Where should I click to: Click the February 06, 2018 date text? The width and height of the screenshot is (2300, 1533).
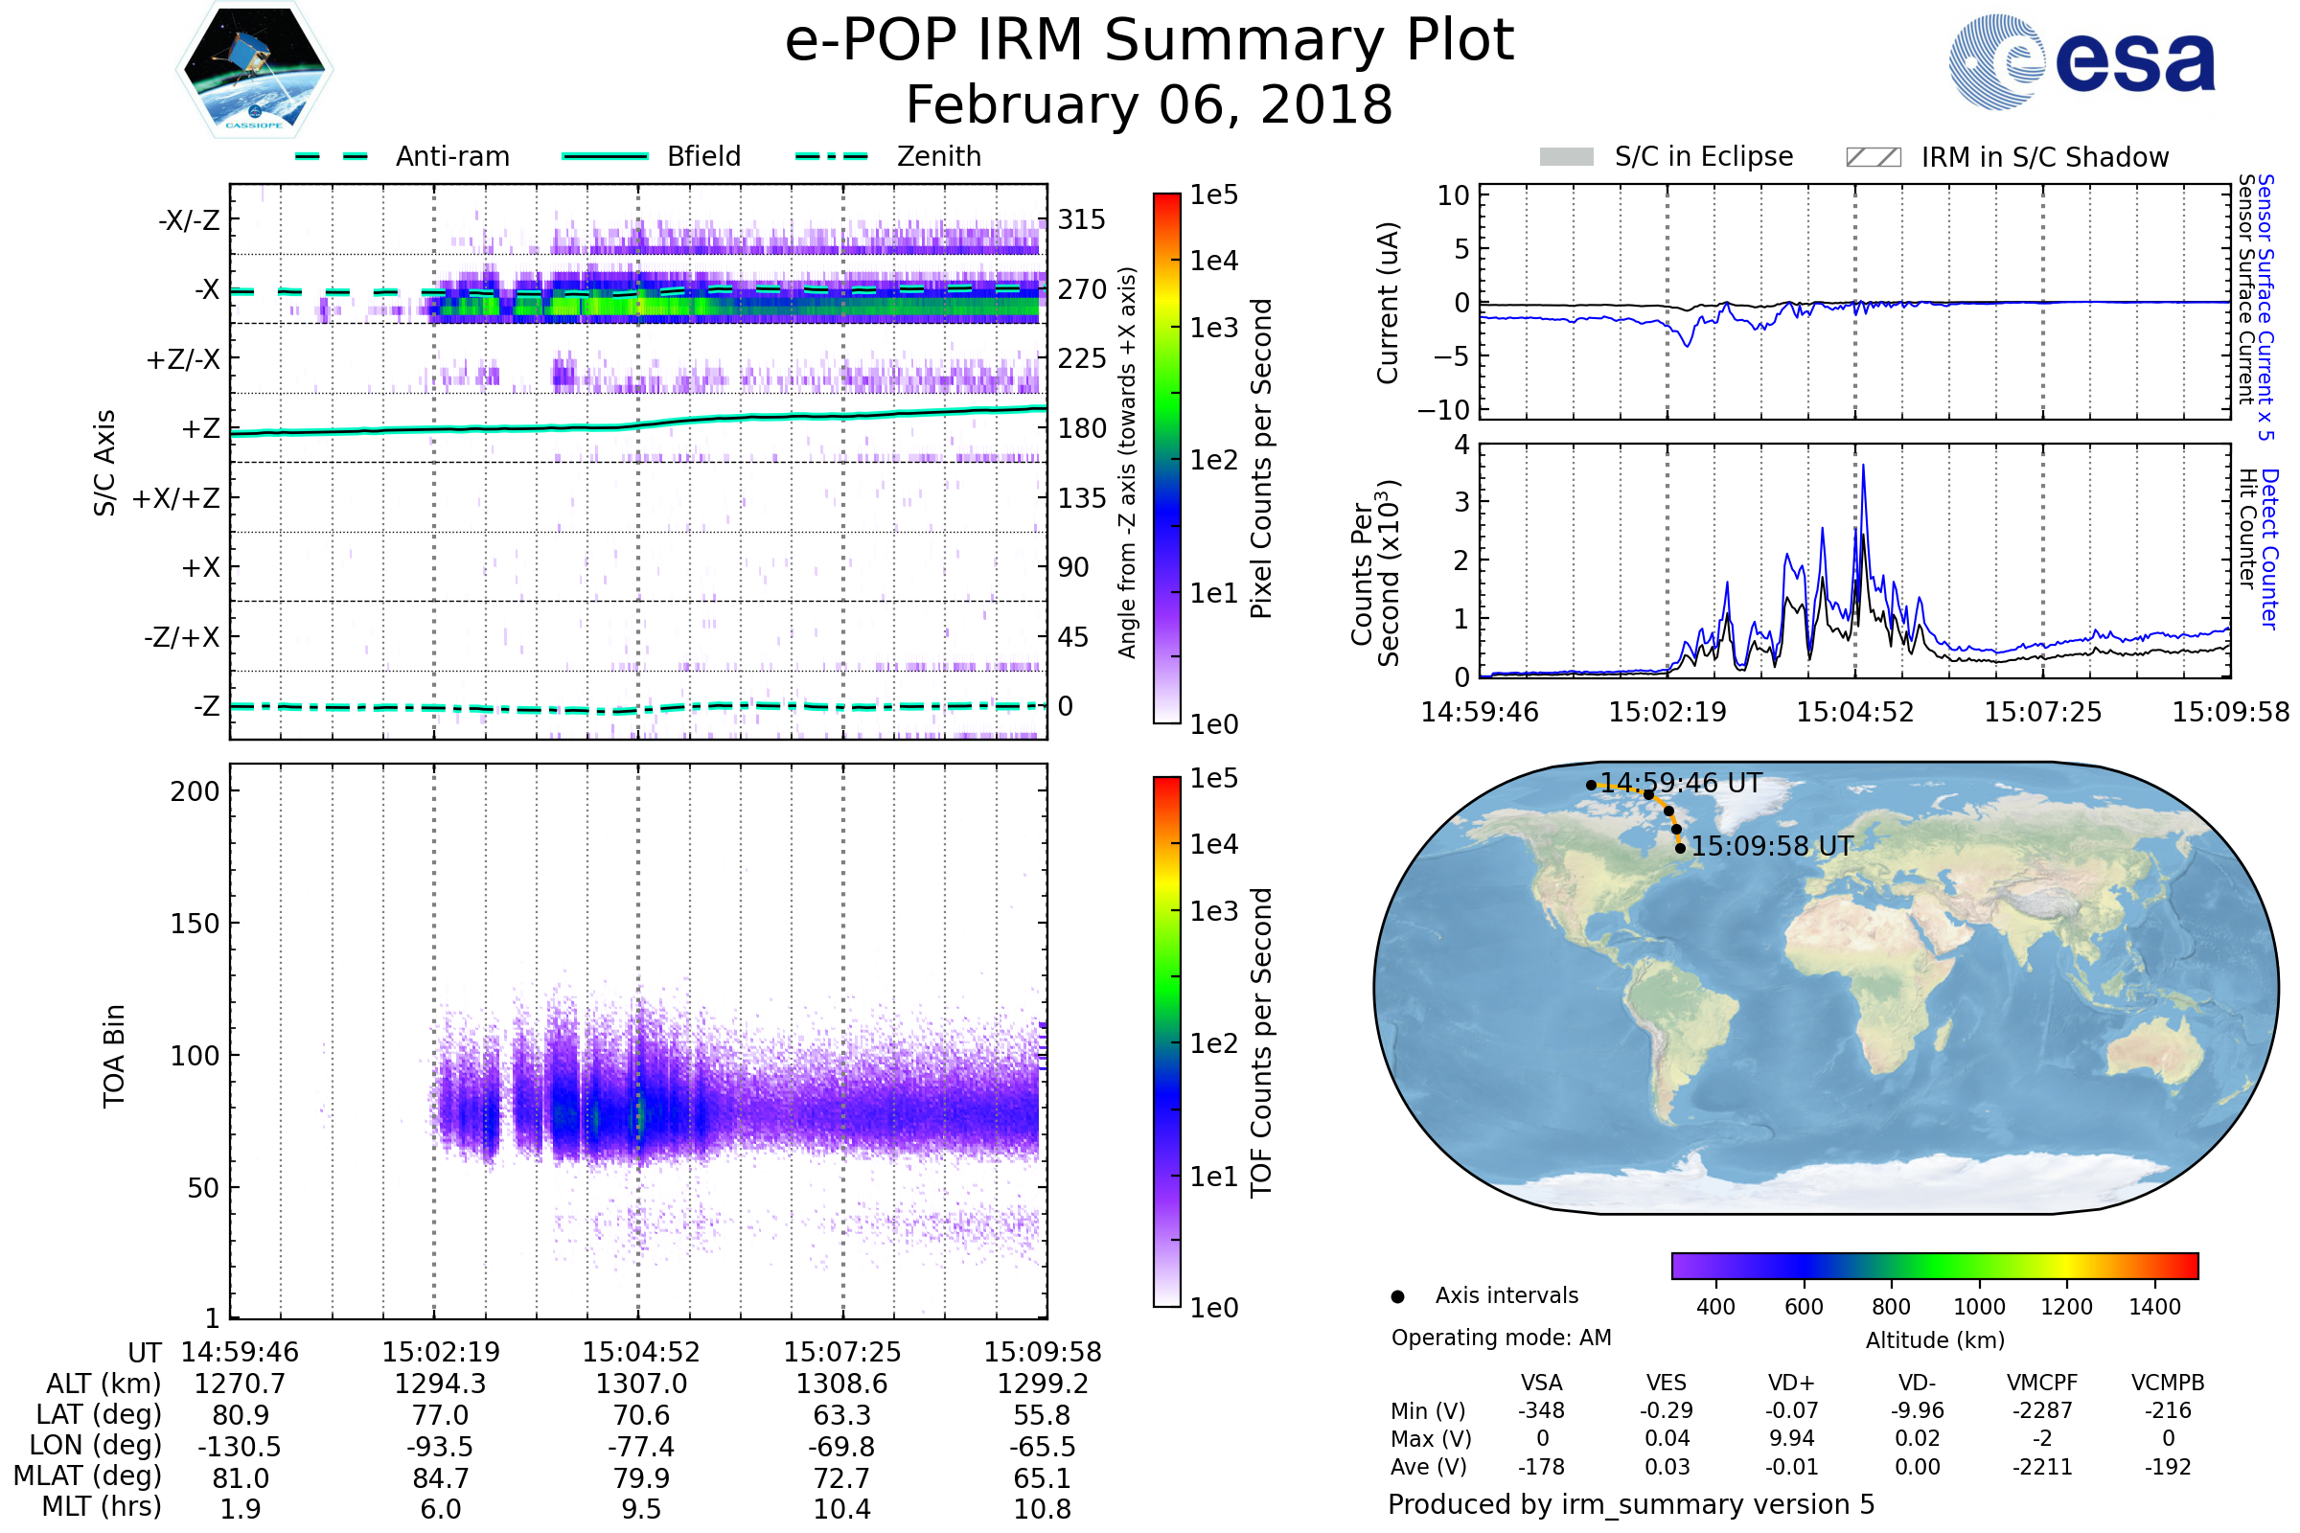[1149, 105]
